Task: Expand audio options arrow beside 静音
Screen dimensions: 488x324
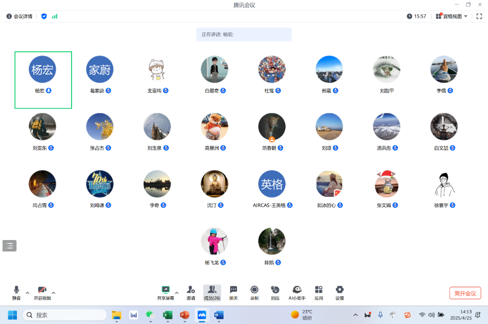Action: click(27, 292)
